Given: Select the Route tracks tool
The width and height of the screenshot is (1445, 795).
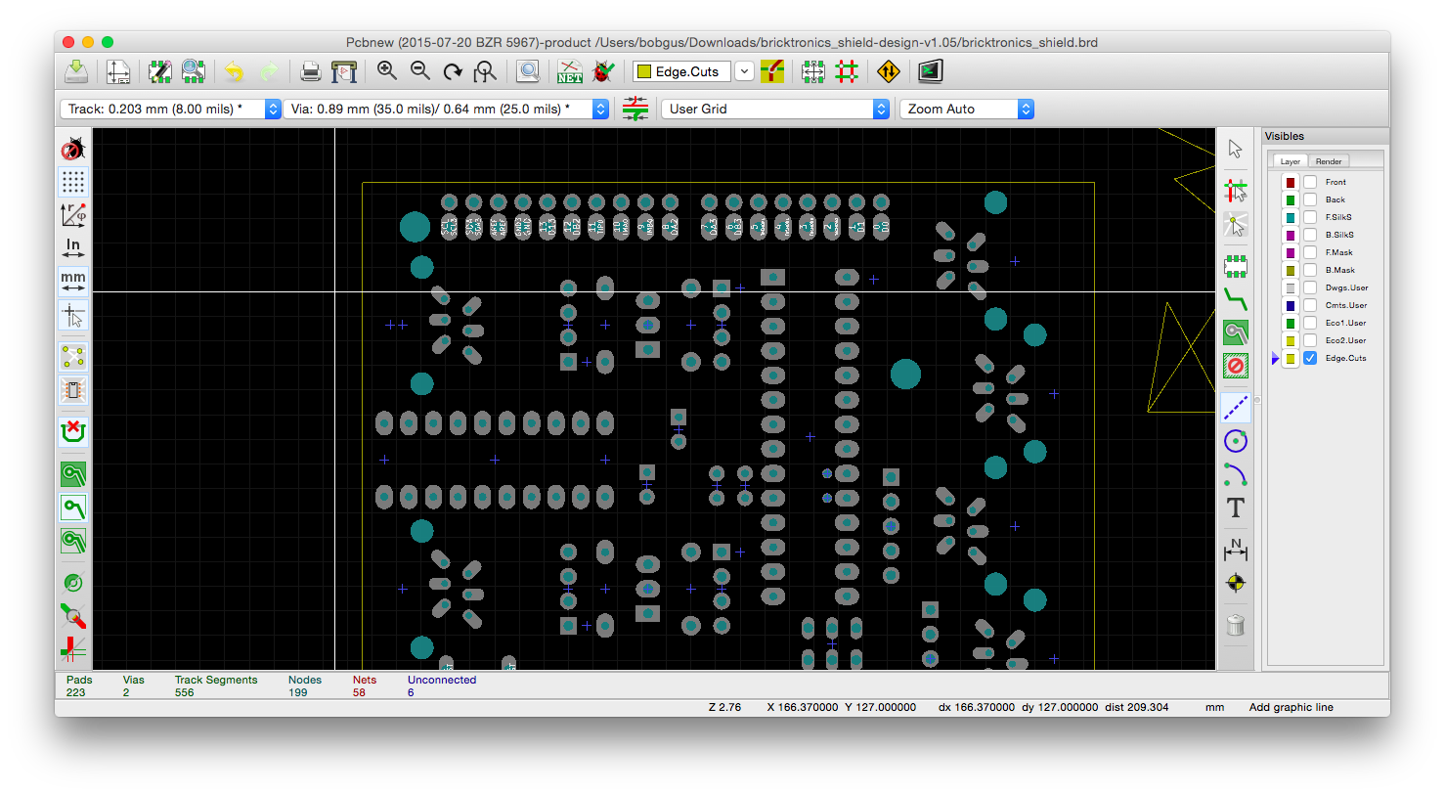Looking at the screenshot, I should pos(1236,299).
